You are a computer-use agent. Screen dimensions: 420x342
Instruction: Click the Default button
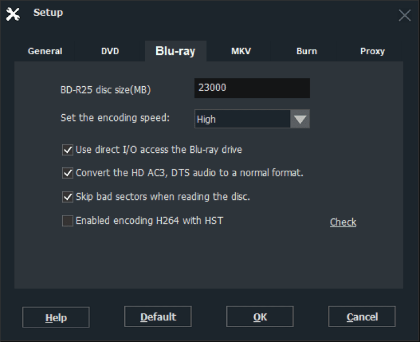(158, 317)
